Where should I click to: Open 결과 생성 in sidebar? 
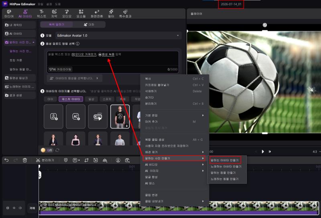pos(20,95)
